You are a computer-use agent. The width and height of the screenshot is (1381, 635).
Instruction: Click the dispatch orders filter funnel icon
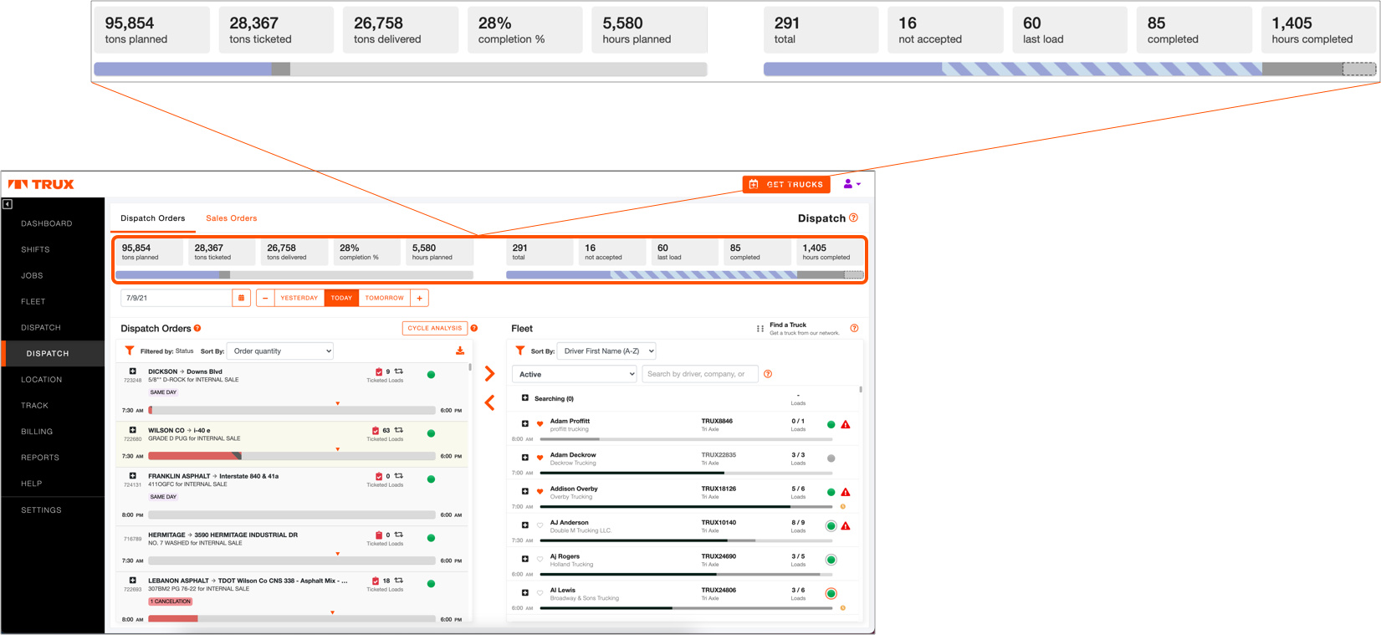click(x=129, y=351)
